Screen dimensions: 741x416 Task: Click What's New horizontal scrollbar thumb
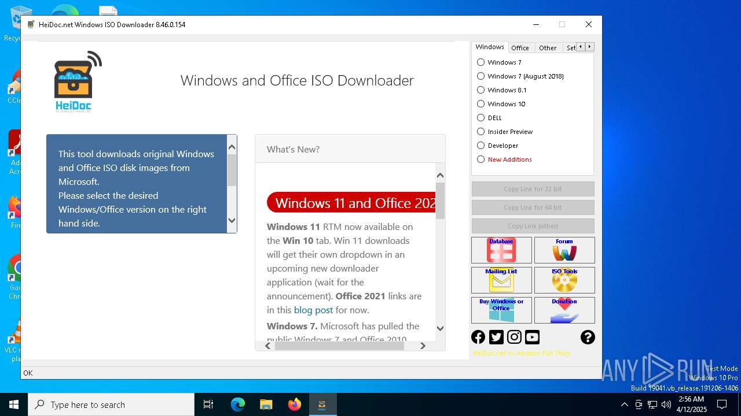pyautogui.click(x=339, y=346)
